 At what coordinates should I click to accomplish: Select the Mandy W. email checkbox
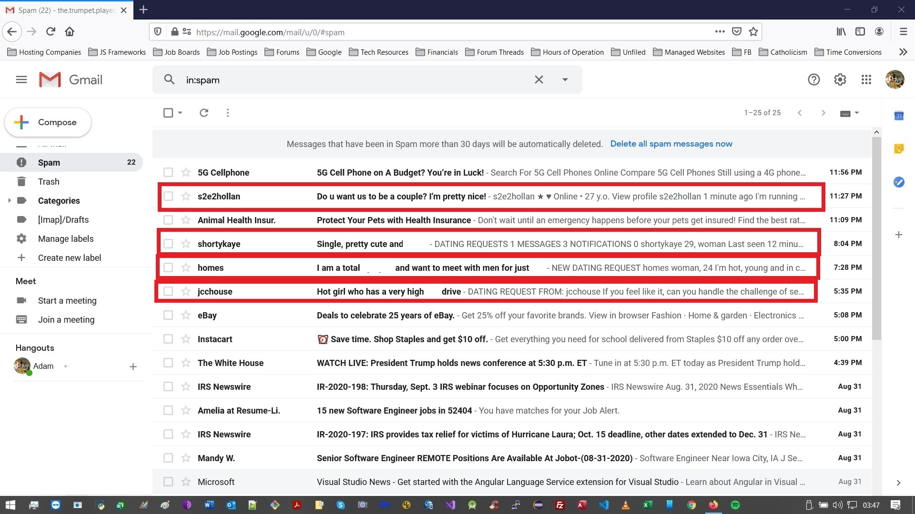click(168, 458)
